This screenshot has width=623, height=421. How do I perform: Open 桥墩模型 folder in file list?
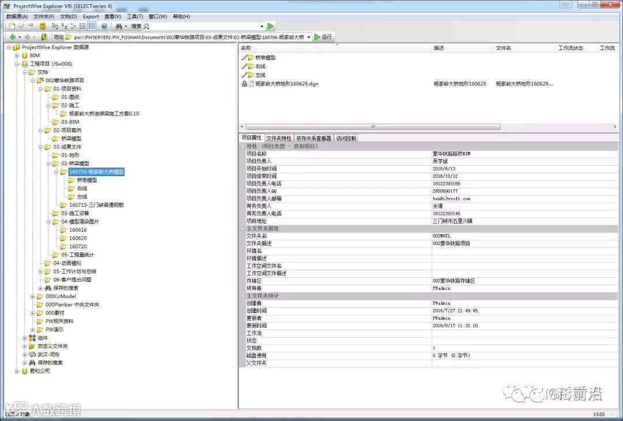(x=265, y=57)
